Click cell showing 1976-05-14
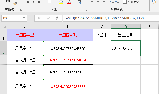159x94 pixels. point(126,48)
